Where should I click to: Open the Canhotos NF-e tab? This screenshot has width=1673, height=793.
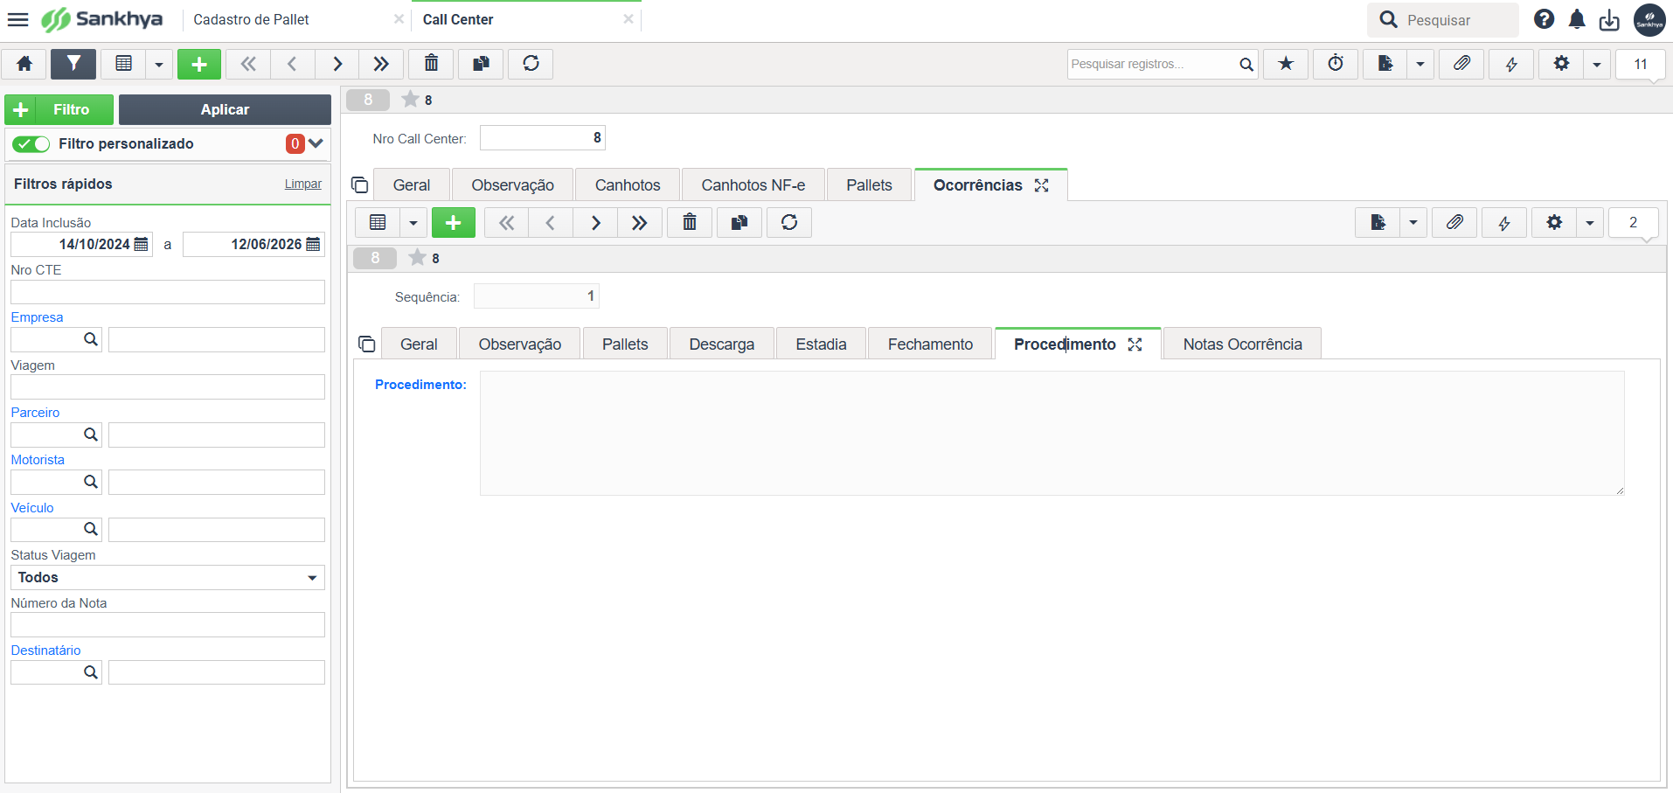(753, 185)
